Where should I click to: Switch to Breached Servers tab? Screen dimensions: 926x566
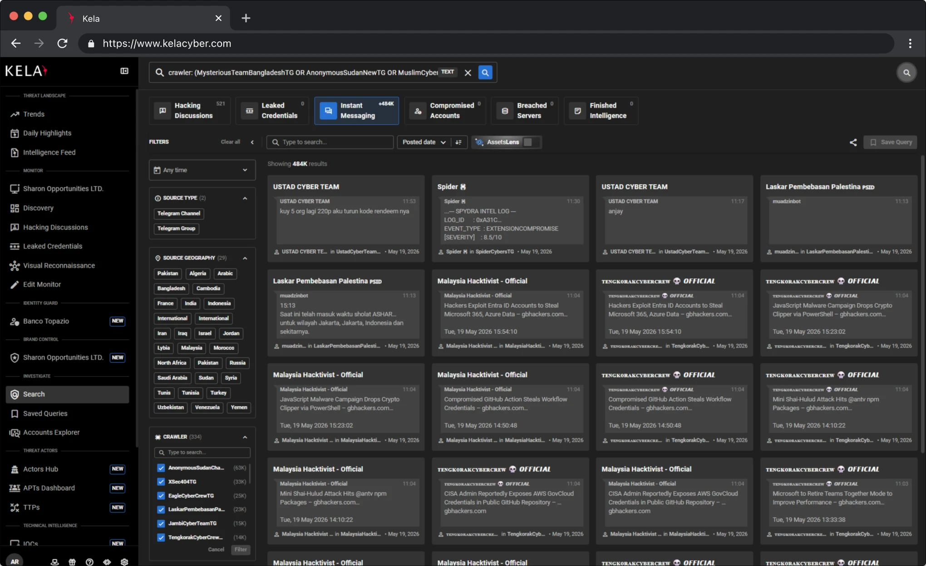click(525, 111)
